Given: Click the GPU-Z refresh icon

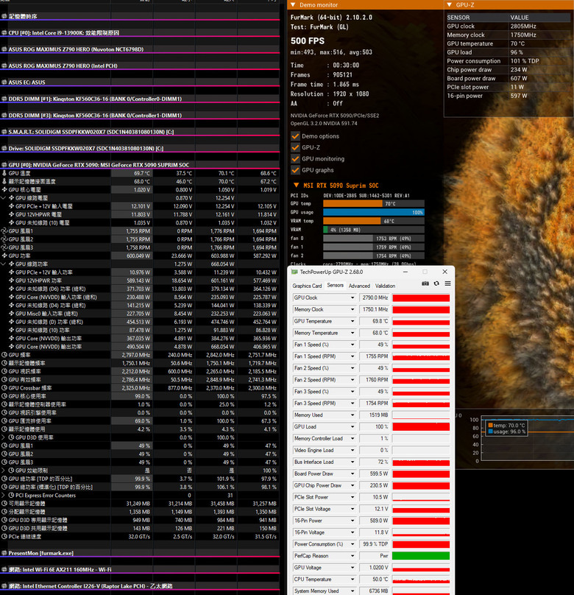Looking at the screenshot, I should tap(436, 284).
